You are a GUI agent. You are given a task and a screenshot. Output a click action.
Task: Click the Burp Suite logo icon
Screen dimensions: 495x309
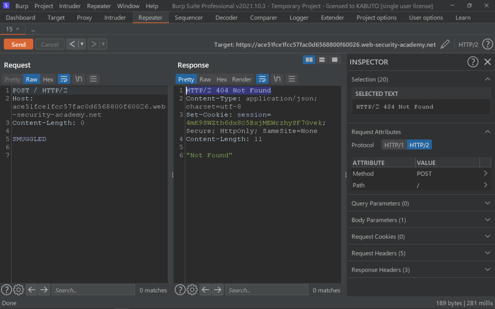(6, 6)
